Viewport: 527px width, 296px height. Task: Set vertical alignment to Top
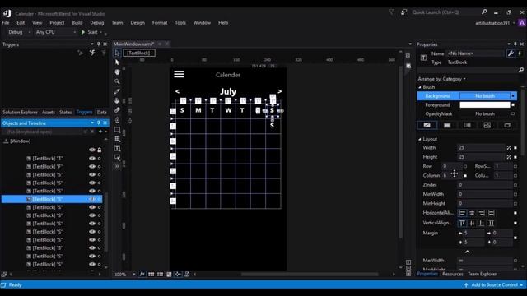(463, 223)
